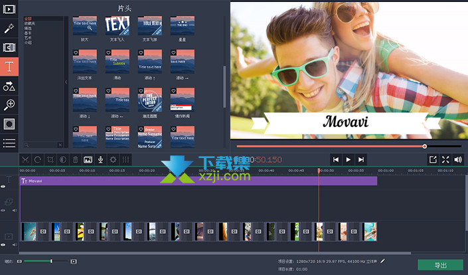The image size is (468, 275).
Task: Select the 基本 category
Action: (x=28, y=33)
